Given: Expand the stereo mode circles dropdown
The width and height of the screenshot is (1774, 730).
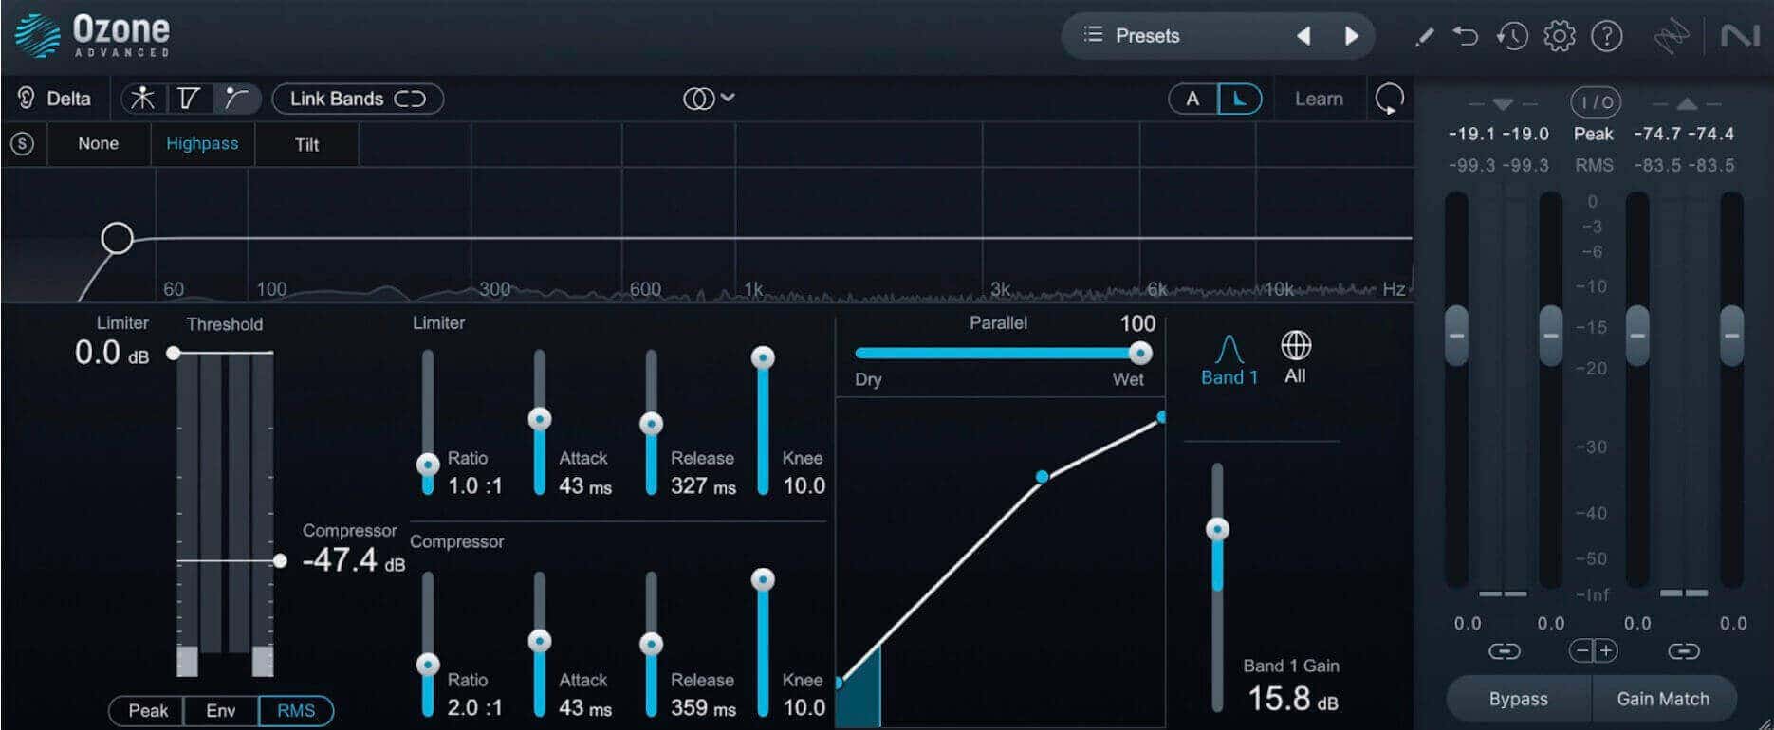Looking at the screenshot, I should [709, 99].
